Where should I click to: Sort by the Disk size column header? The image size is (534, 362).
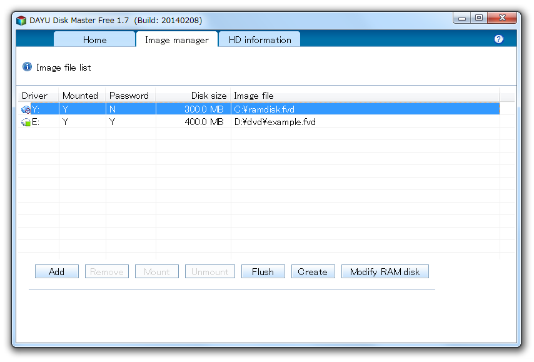193,96
